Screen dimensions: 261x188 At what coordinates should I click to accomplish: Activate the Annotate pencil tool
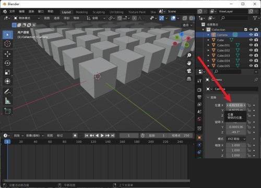[7, 92]
